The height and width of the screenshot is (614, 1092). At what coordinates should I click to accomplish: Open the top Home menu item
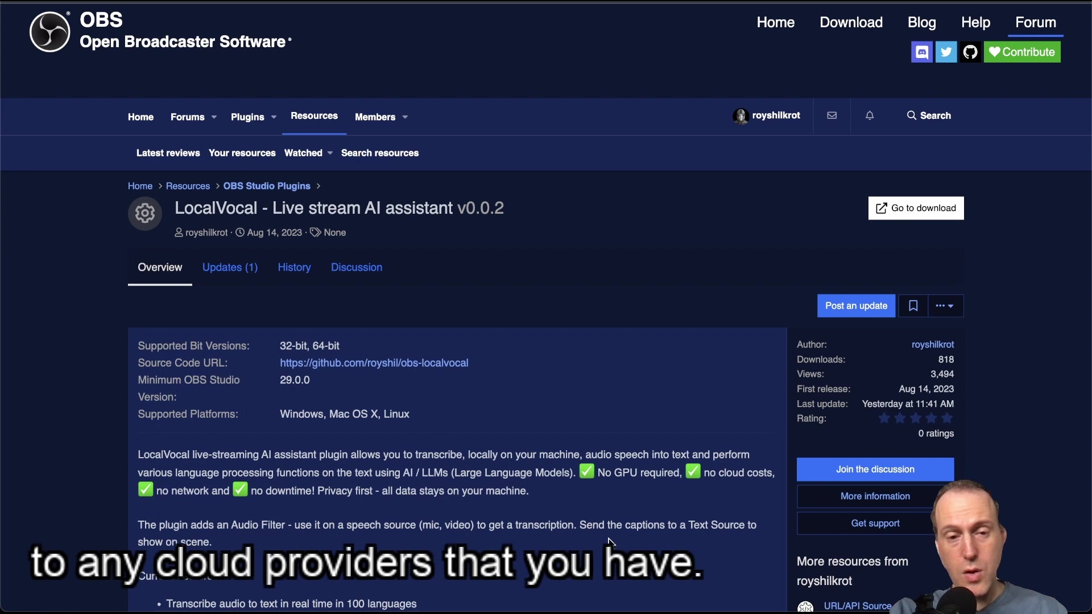click(775, 22)
